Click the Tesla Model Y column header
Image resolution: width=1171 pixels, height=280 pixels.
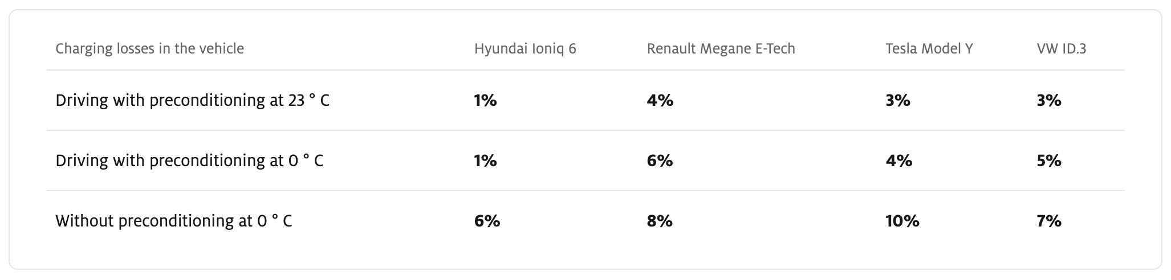tap(929, 49)
